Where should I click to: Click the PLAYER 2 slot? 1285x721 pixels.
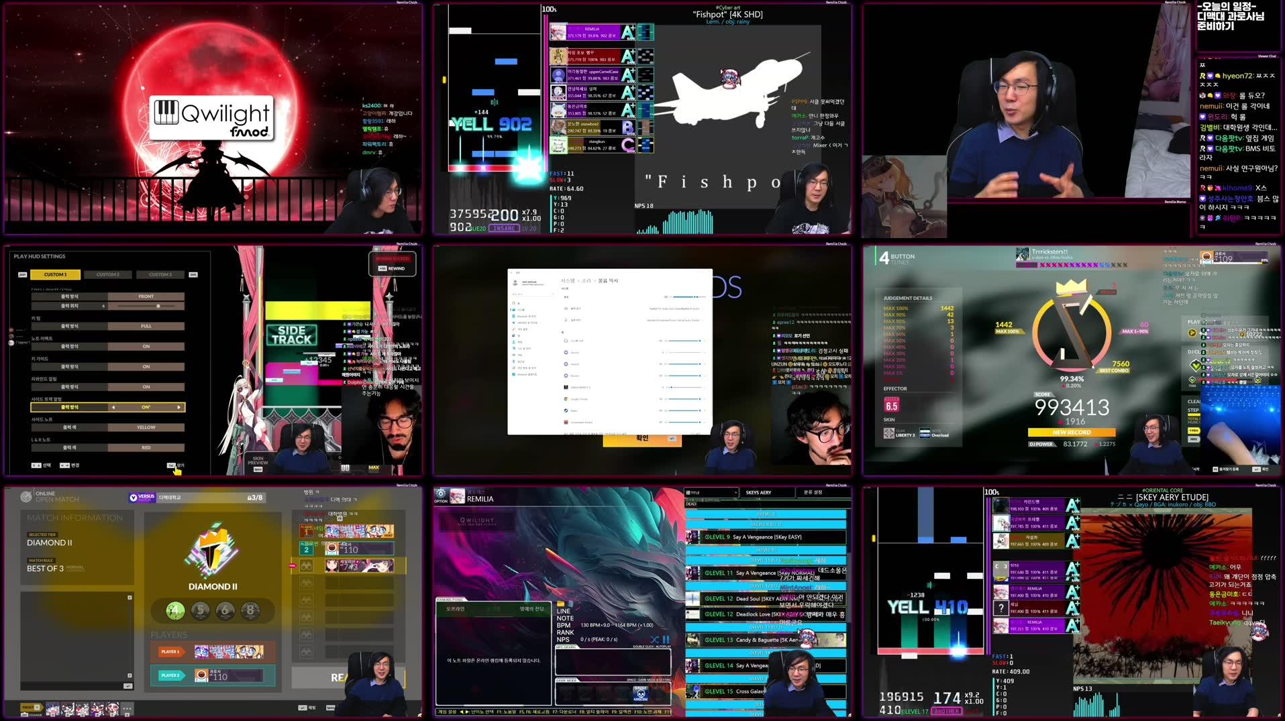(x=212, y=675)
